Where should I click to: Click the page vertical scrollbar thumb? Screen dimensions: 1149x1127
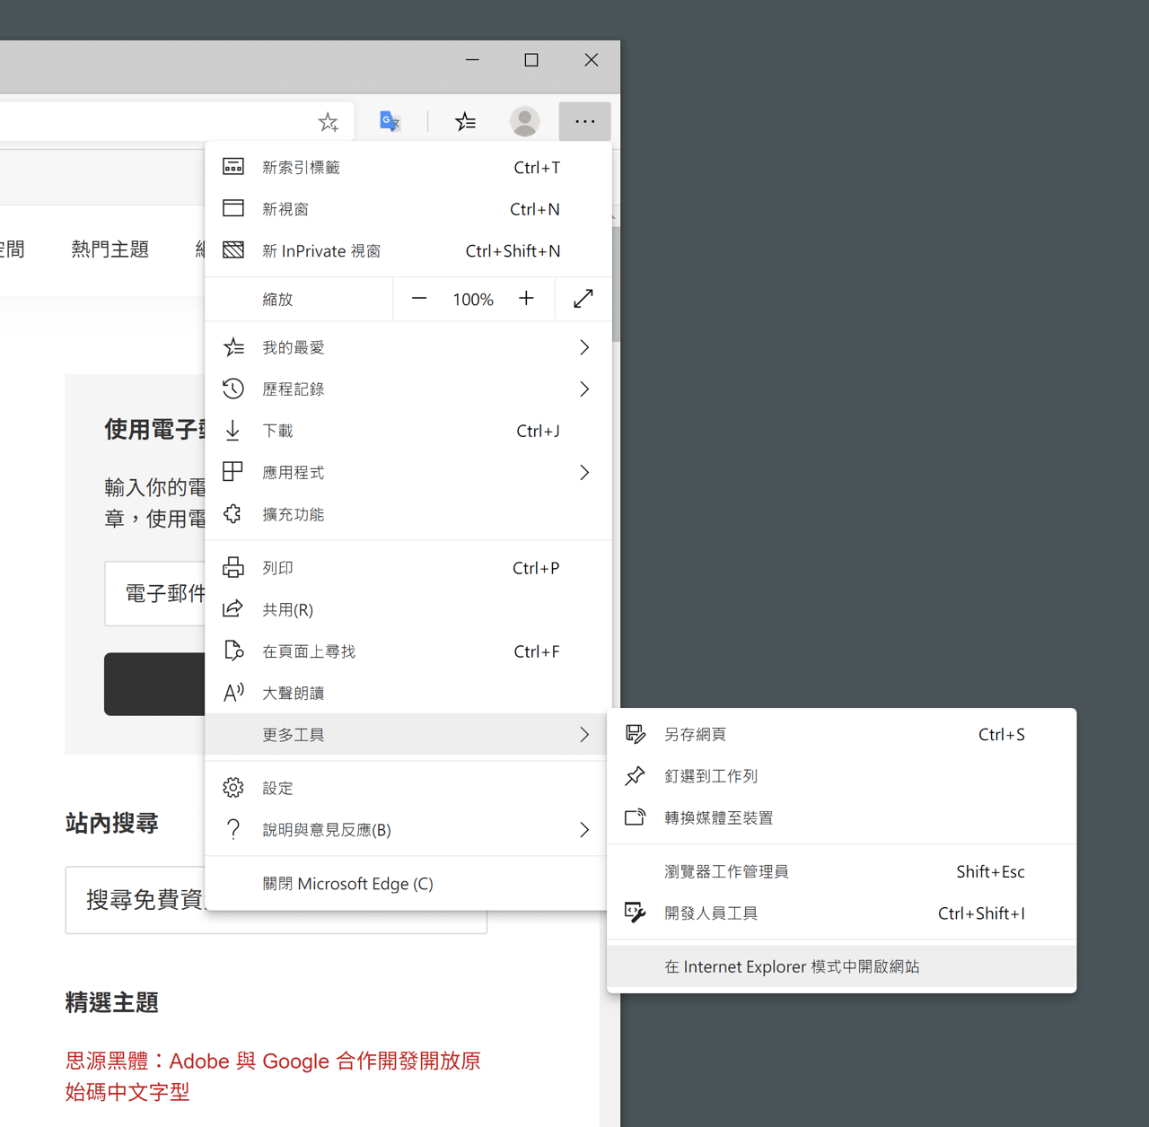(616, 284)
